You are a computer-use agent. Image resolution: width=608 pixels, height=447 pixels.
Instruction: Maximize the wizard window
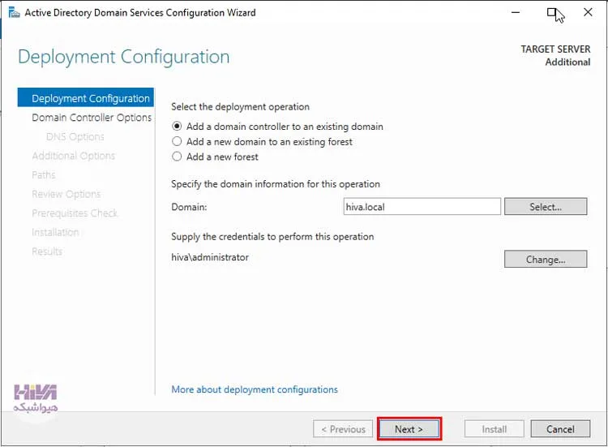552,12
